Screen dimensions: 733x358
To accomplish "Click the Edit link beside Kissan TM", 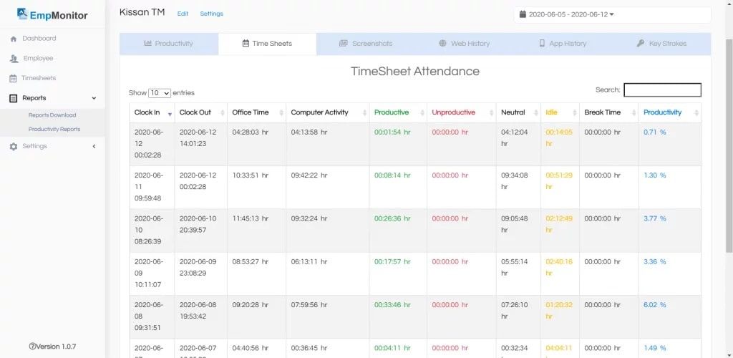I will (183, 14).
